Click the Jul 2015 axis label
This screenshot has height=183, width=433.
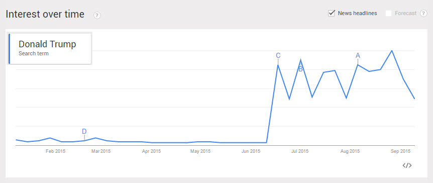(x=300, y=151)
